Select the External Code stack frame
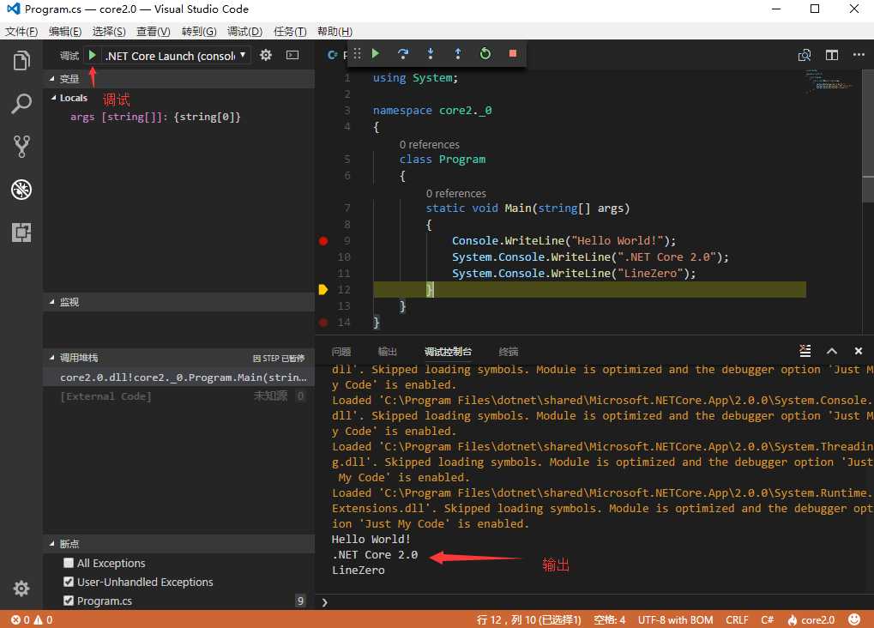The image size is (874, 628). coord(179,396)
